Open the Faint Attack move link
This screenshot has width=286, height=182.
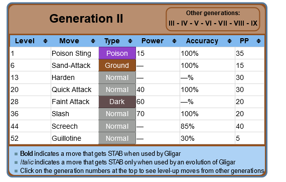coord(71,102)
